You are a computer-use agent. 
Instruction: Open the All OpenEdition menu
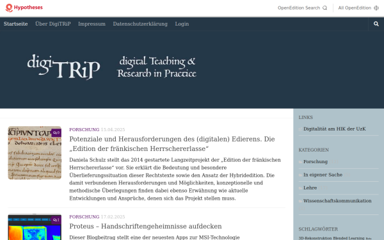pyautogui.click(x=358, y=8)
